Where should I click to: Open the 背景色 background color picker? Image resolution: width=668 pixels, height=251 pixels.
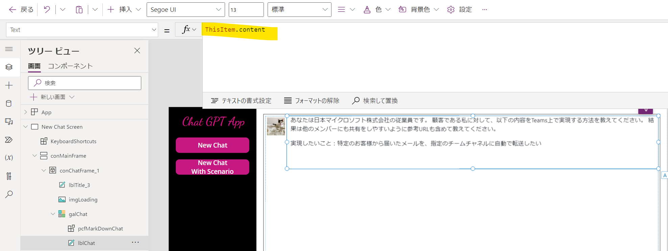pyautogui.click(x=419, y=9)
